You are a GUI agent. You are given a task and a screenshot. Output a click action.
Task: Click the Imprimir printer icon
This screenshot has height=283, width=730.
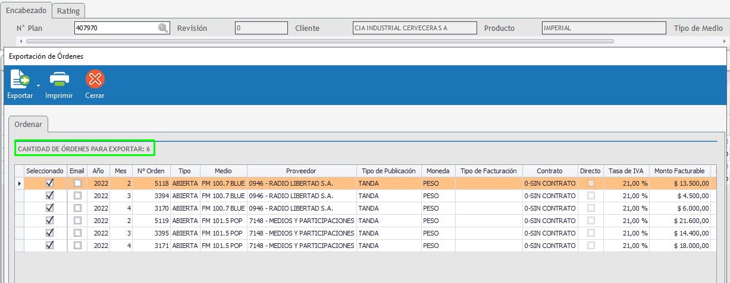click(x=59, y=79)
